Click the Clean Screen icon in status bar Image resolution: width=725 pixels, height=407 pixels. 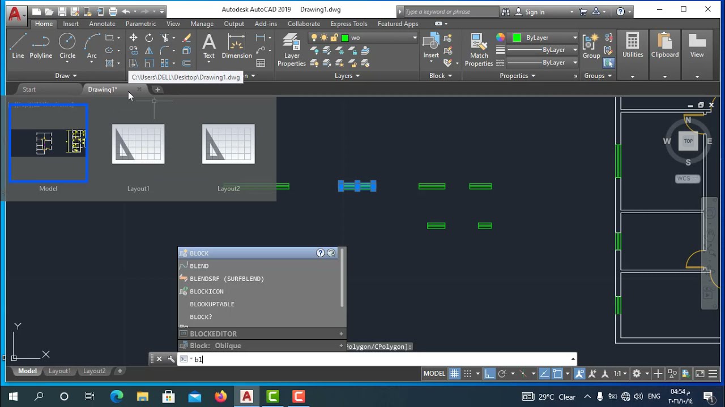coord(700,374)
